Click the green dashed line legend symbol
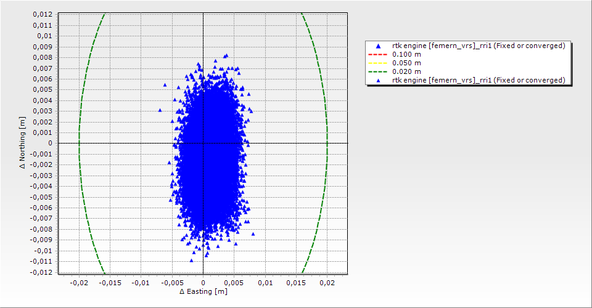Viewport: 592px width, 308px height. [x=378, y=71]
